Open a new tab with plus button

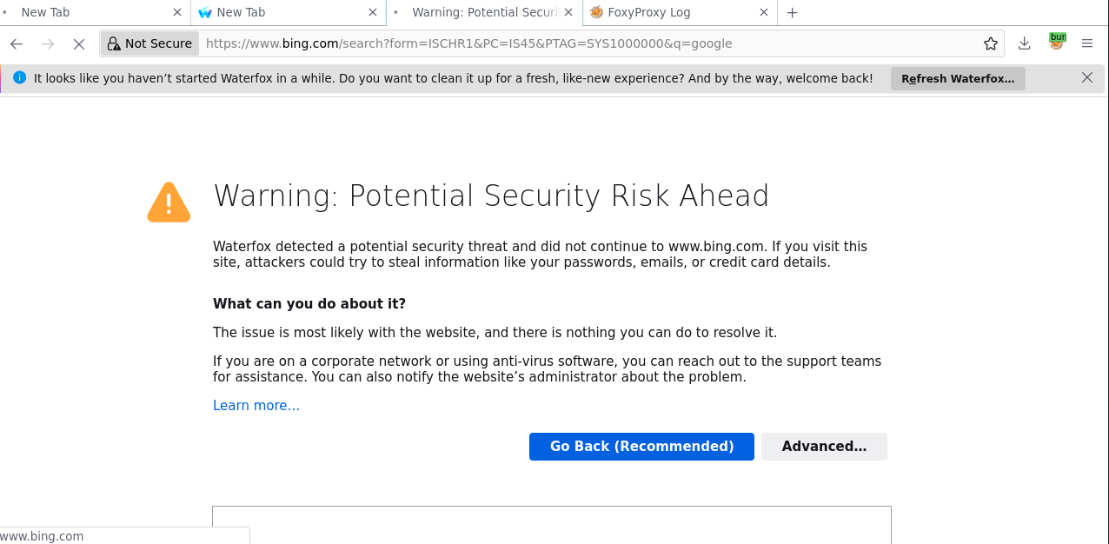point(792,12)
